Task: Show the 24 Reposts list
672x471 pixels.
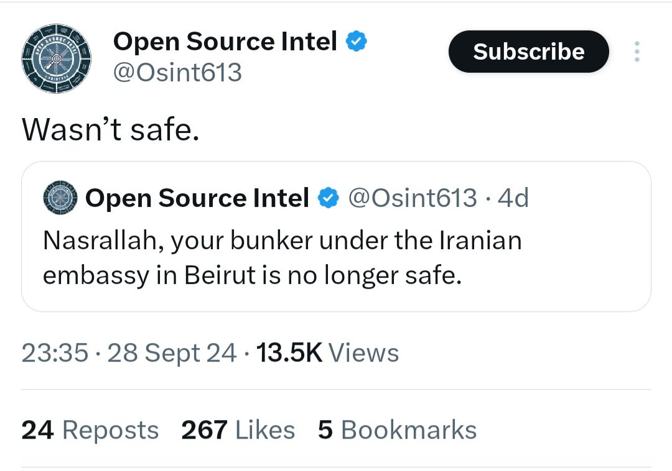Action: 90,430
